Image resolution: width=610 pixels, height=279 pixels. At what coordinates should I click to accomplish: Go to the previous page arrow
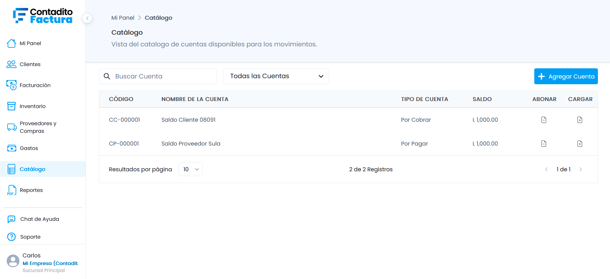(x=546, y=169)
